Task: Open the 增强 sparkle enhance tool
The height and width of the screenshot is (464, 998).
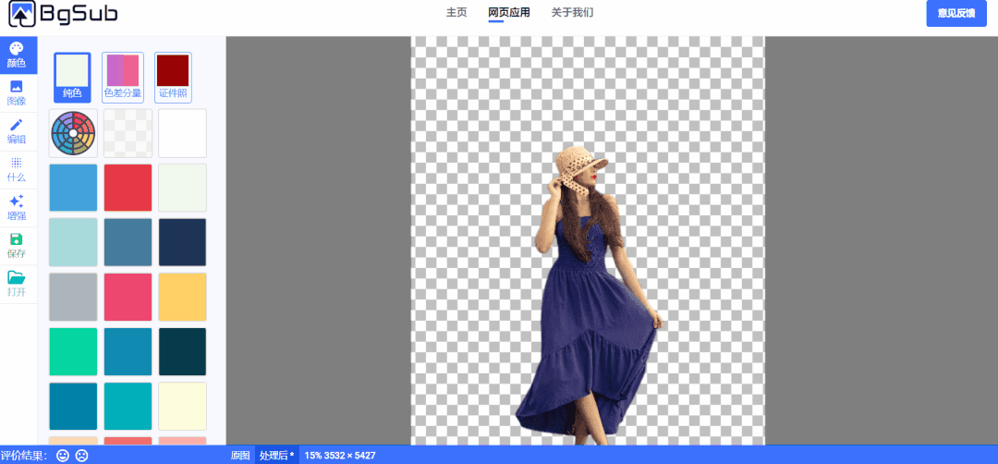Action: point(17,207)
